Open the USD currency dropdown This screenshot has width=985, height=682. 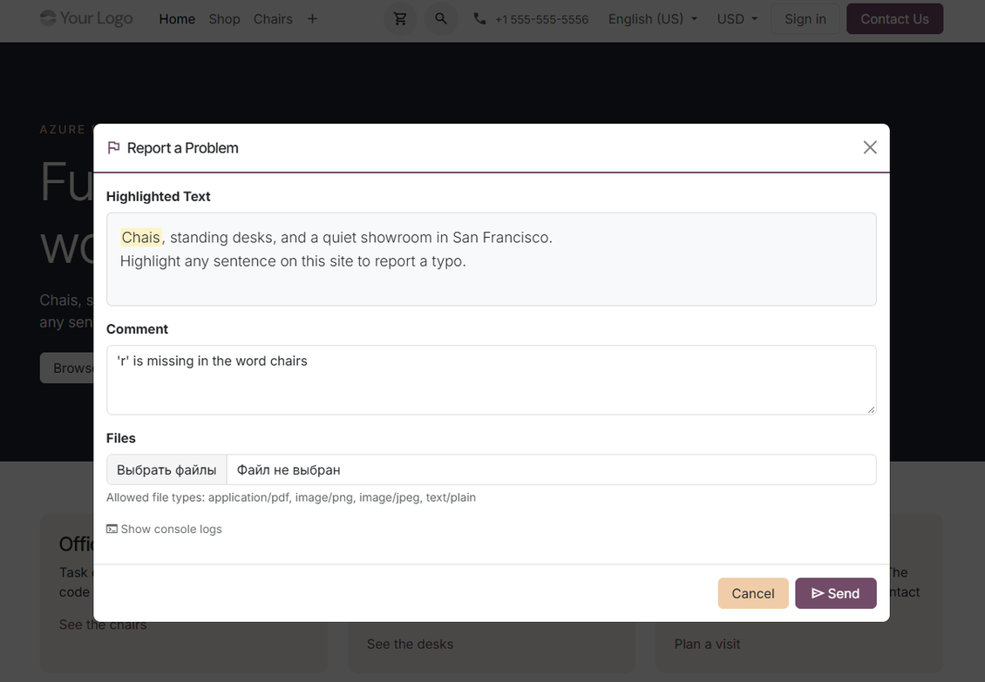[x=737, y=19]
